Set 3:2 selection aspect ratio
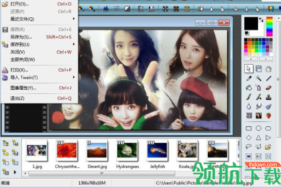281x188 pixels. pos(268,156)
